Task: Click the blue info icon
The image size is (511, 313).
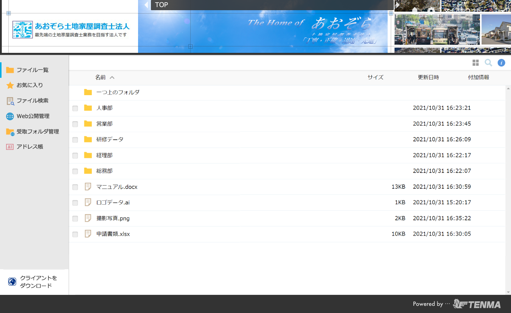Action: click(501, 63)
